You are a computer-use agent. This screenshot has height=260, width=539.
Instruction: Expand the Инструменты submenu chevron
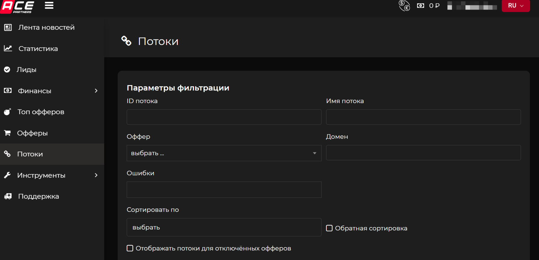pyautogui.click(x=96, y=175)
